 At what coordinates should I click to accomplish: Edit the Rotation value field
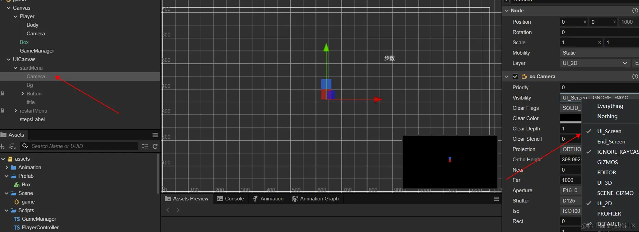click(x=599, y=32)
